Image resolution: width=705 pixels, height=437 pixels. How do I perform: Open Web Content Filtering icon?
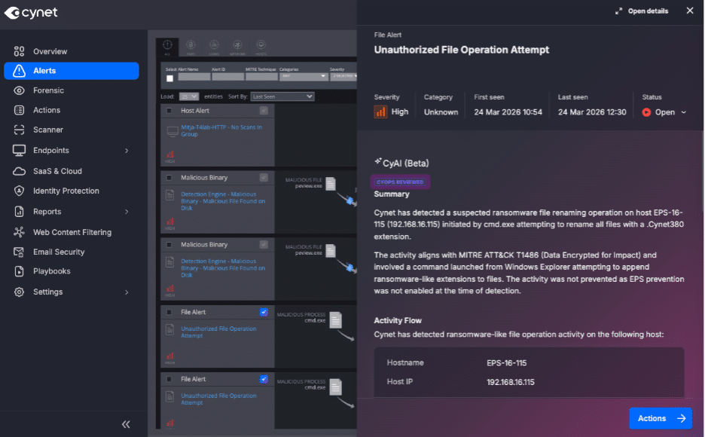[x=20, y=232]
